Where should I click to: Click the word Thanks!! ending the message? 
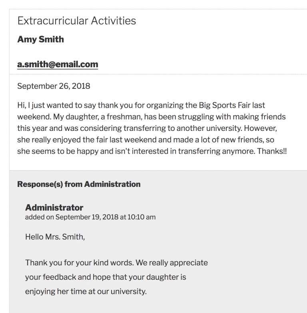[x=272, y=151]
